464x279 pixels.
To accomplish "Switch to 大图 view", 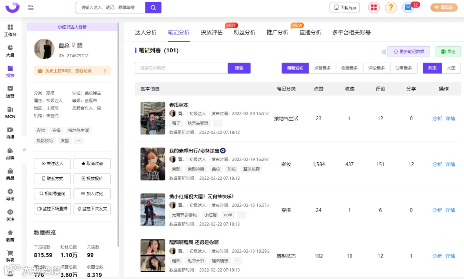I will coord(451,68).
